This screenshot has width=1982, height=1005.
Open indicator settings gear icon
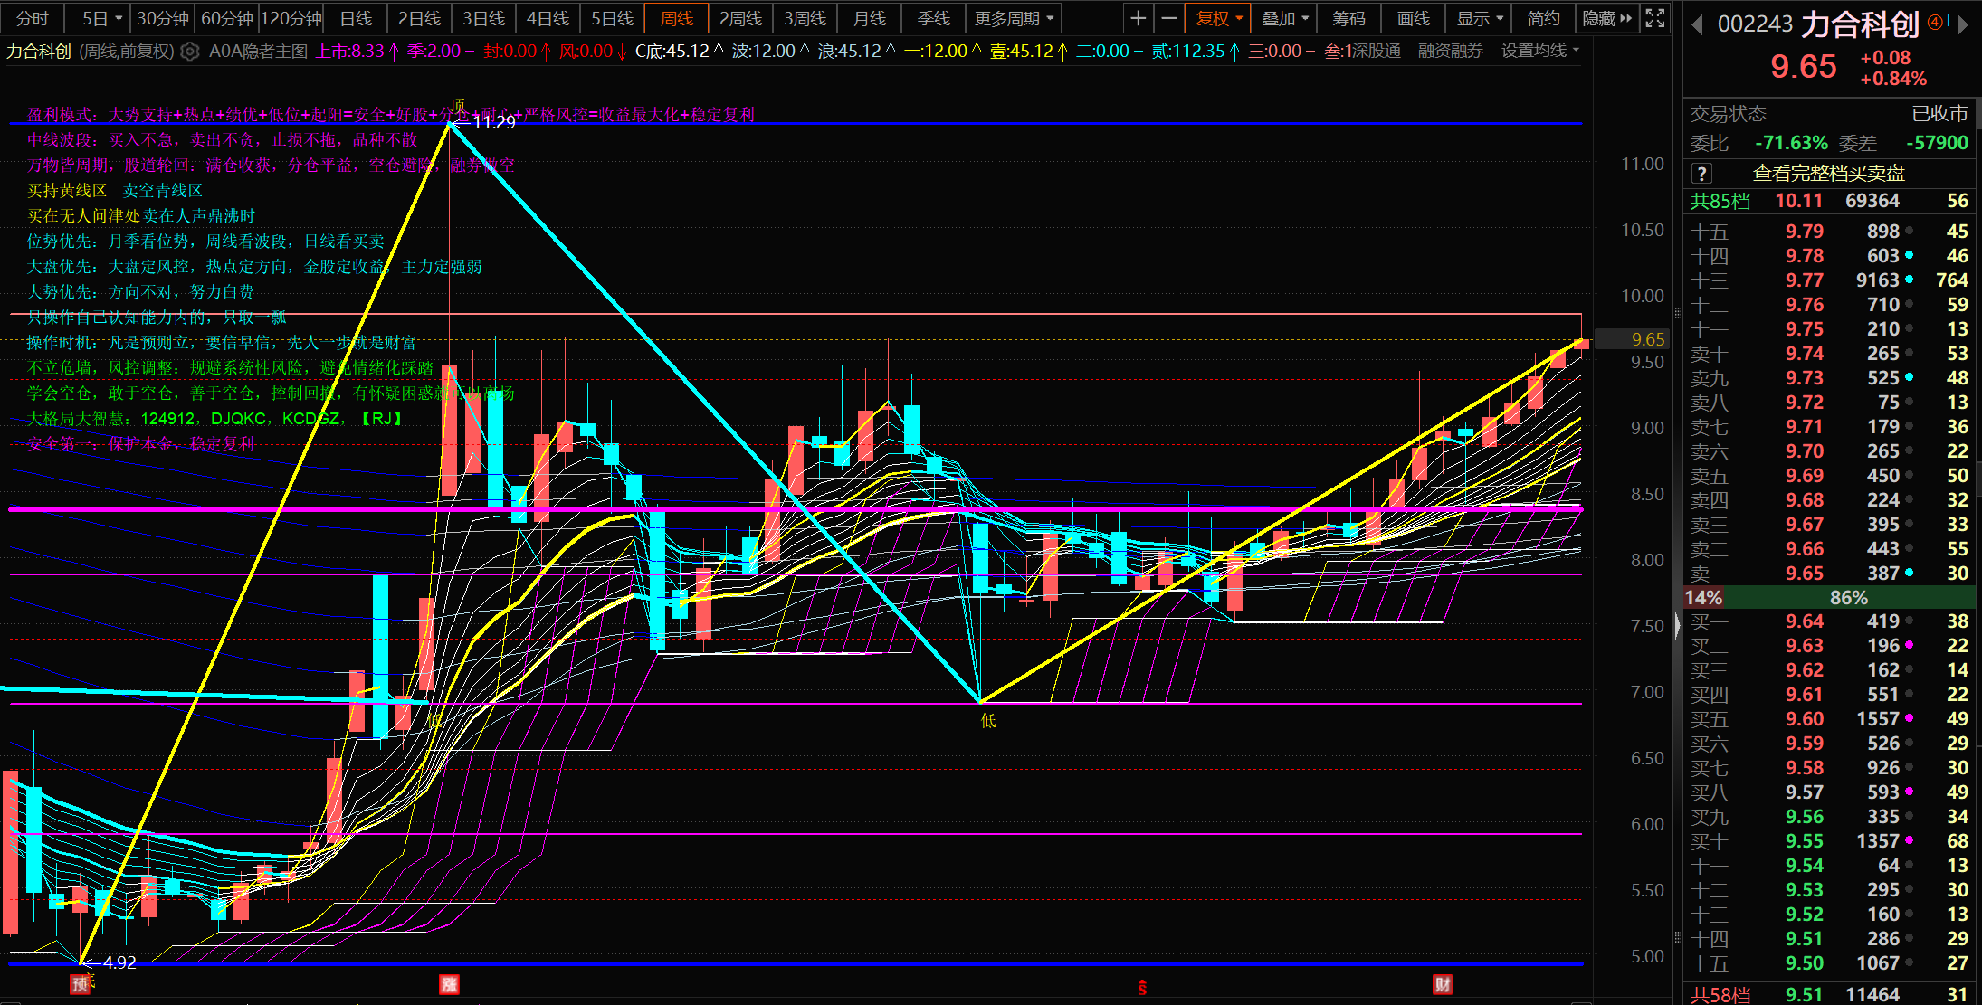pyautogui.click(x=189, y=52)
